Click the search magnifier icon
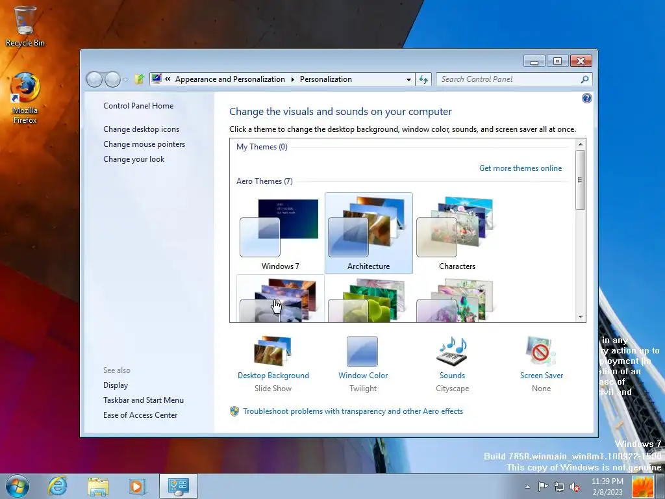665x499 pixels. (585, 79)
